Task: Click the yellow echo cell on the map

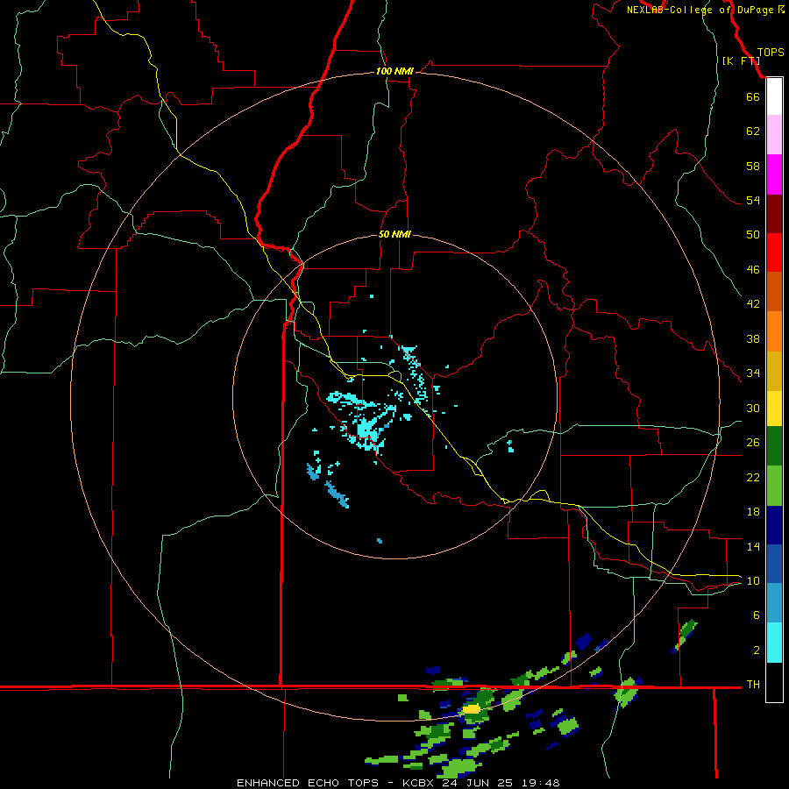Action: tap(472, 709)
